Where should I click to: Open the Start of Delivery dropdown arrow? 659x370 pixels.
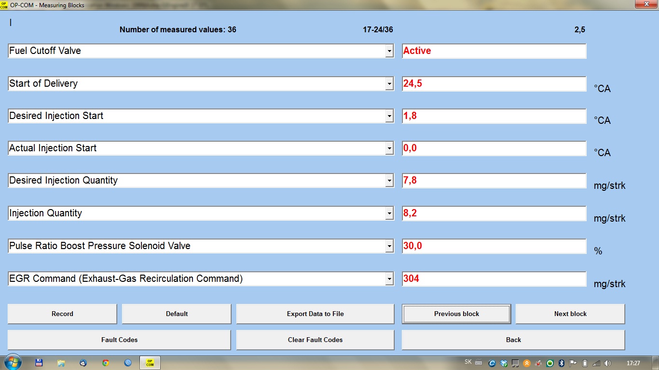(x=389, y=84)
